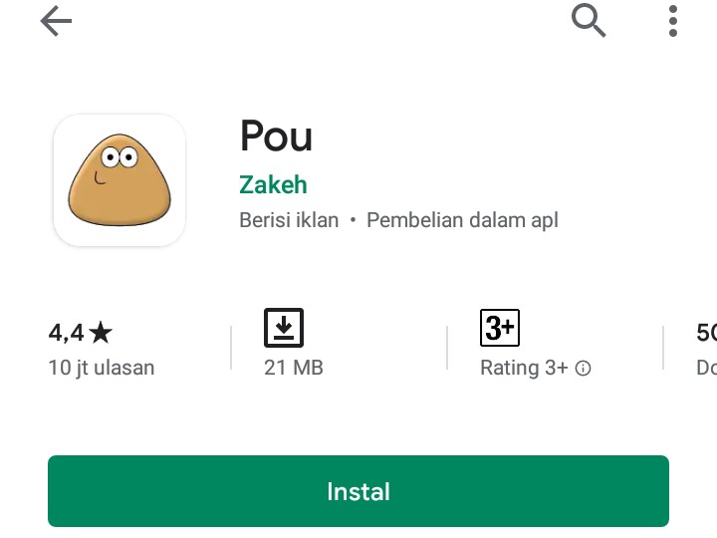Open the Zakeh developer page
717x538 pixels.
point(273,185)
